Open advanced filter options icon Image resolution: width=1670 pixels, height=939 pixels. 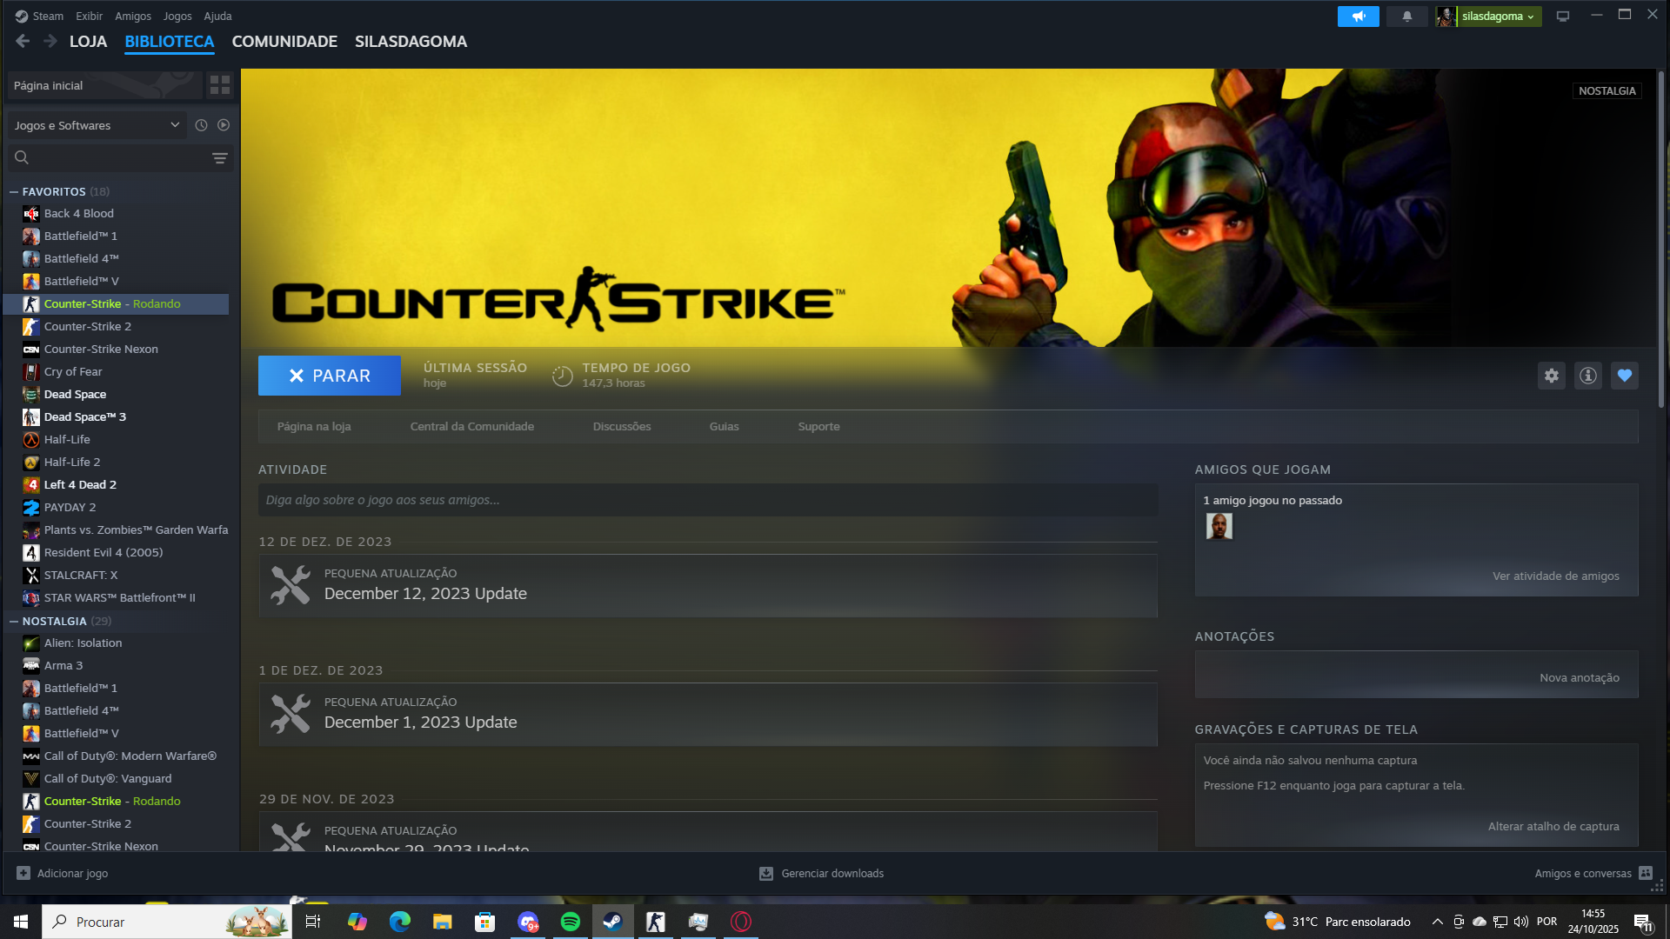[219, 158]
